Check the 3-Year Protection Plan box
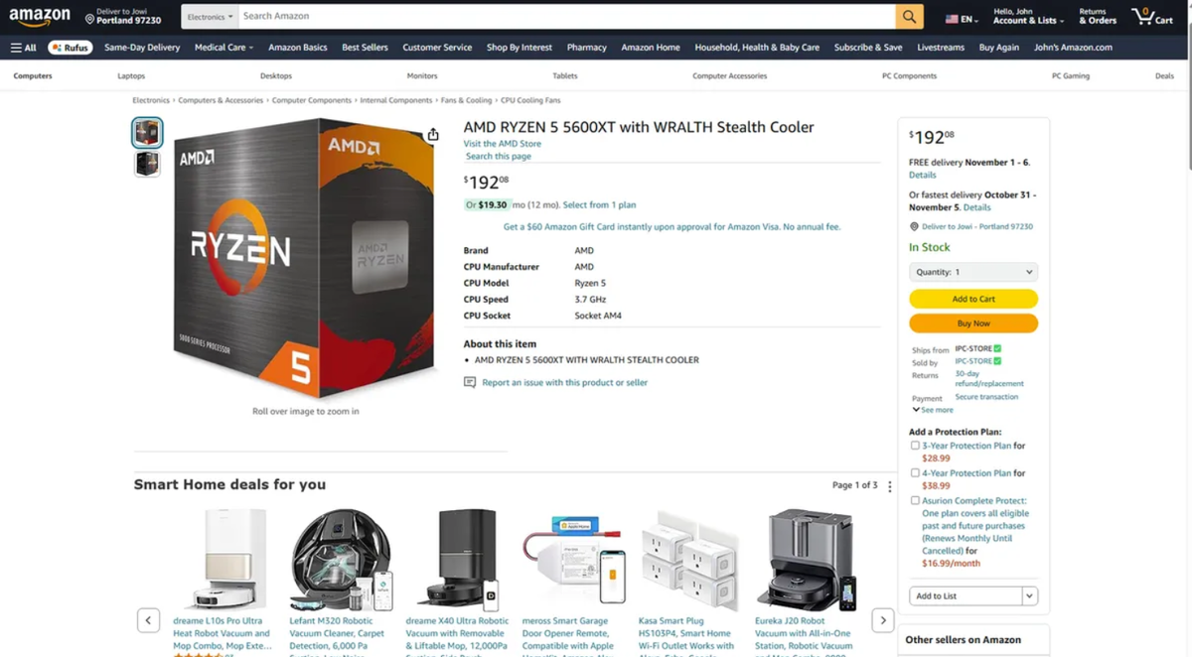 coord(915,446)
